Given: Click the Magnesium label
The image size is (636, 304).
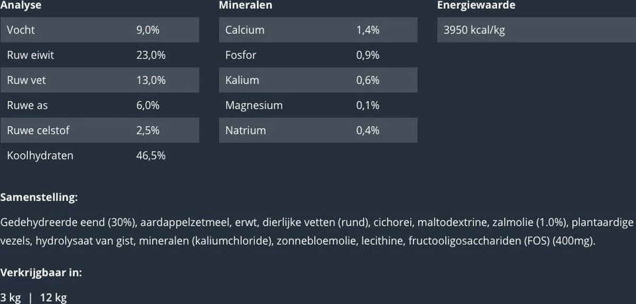Looking at the screenshot, I should (x=254, y=105).
